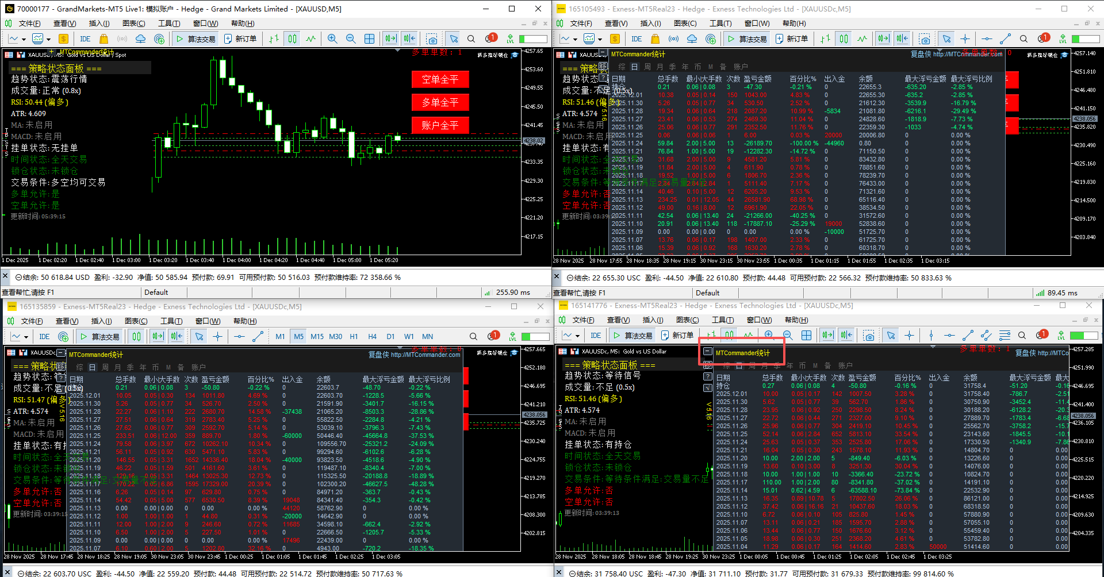Image resolution: width=1104 pixels, height=577 pixels.
Task: Open IDE editor in GrandMarkets window toolbar
Action: coord(85,39)
